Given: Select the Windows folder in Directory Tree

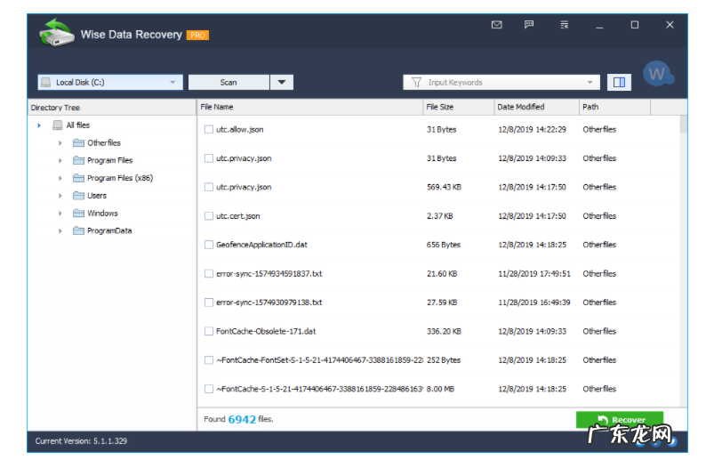Looking at the screenshot, I should click(x=101, y=214).
